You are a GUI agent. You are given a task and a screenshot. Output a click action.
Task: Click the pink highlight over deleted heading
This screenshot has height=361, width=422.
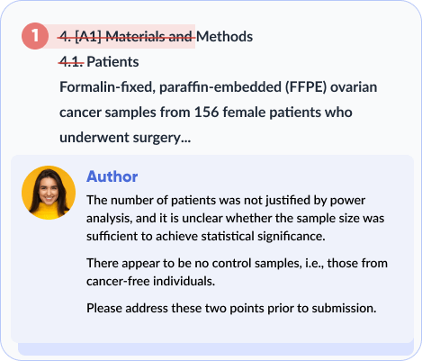121,36
